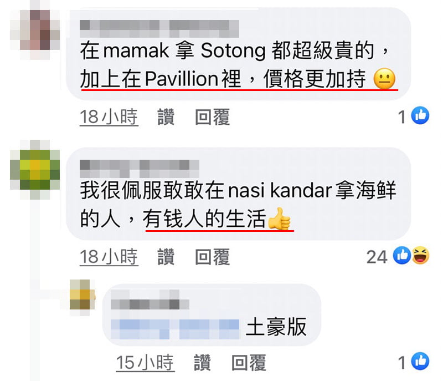The image size is (443, 381).
Task: Like the nasi kandar comment via 讚
Action: pos(166,257)
